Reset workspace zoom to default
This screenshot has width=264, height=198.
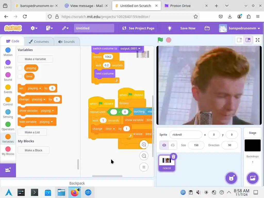click(144, 167)
